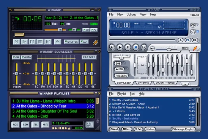Toggle the ML media library button
Viewport: 208px width, 139px height.
[x=195, y=40]
